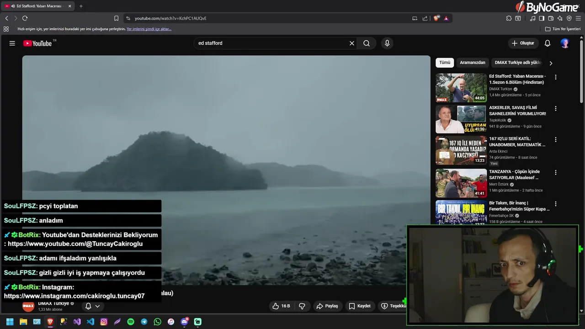Open Brave Wallet icon
Viewport: 585px width, 329px height.
(551, 18)
